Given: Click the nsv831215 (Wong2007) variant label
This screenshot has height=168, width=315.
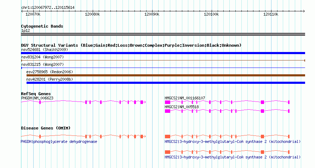Looking at the screenshot, I should [x=42, y=64].
